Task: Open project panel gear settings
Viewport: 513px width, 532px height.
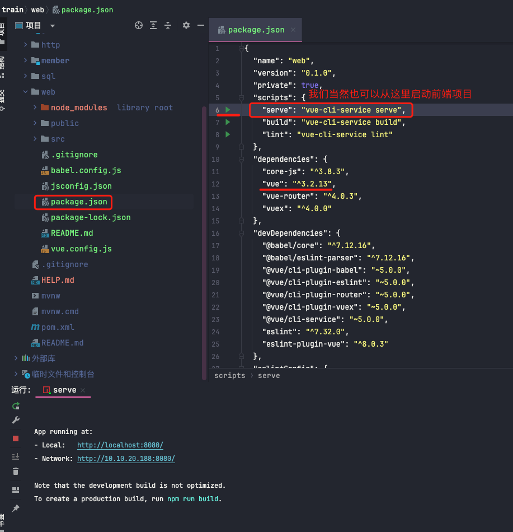Action: coord(186,25)
